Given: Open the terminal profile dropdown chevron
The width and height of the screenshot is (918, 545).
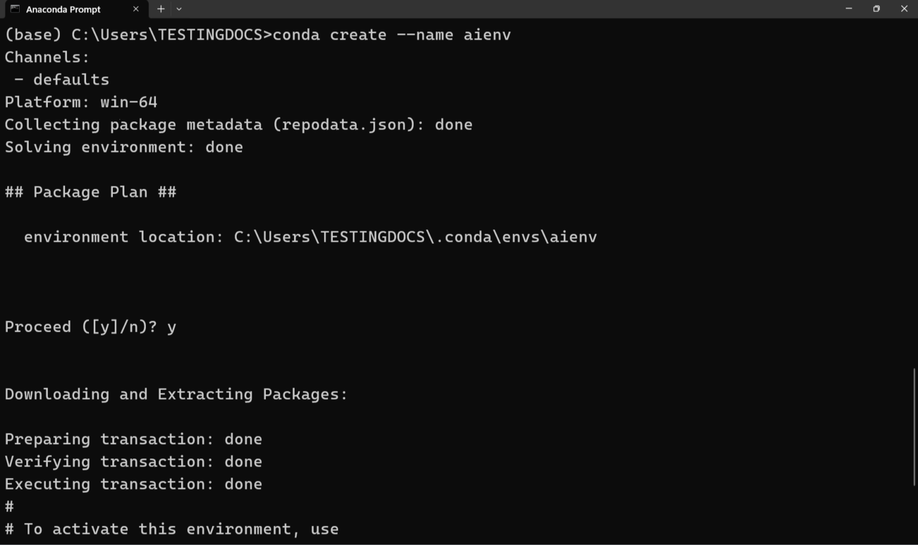Looking at the screenshot, I should tap(178, 9).
